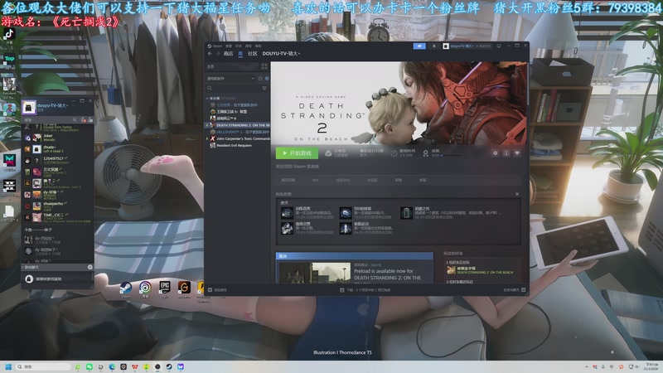Favorite the game with heart icon

pos(517,153)
